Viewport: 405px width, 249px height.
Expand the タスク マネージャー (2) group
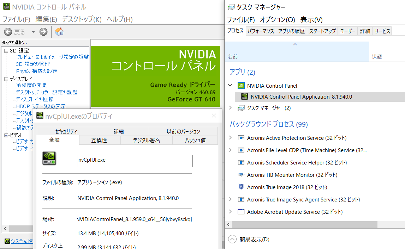(230, 108)
